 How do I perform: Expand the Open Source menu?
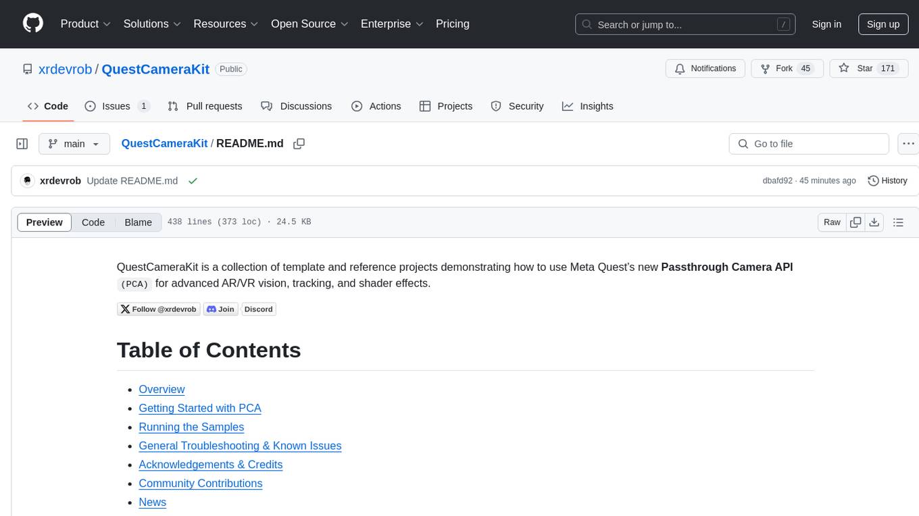point(309,24)
